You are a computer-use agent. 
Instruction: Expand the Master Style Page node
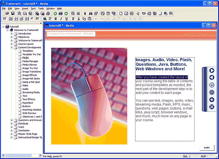[12, 134]
